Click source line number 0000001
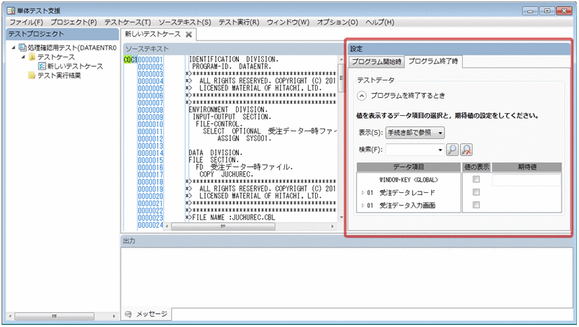 (151, 59)
